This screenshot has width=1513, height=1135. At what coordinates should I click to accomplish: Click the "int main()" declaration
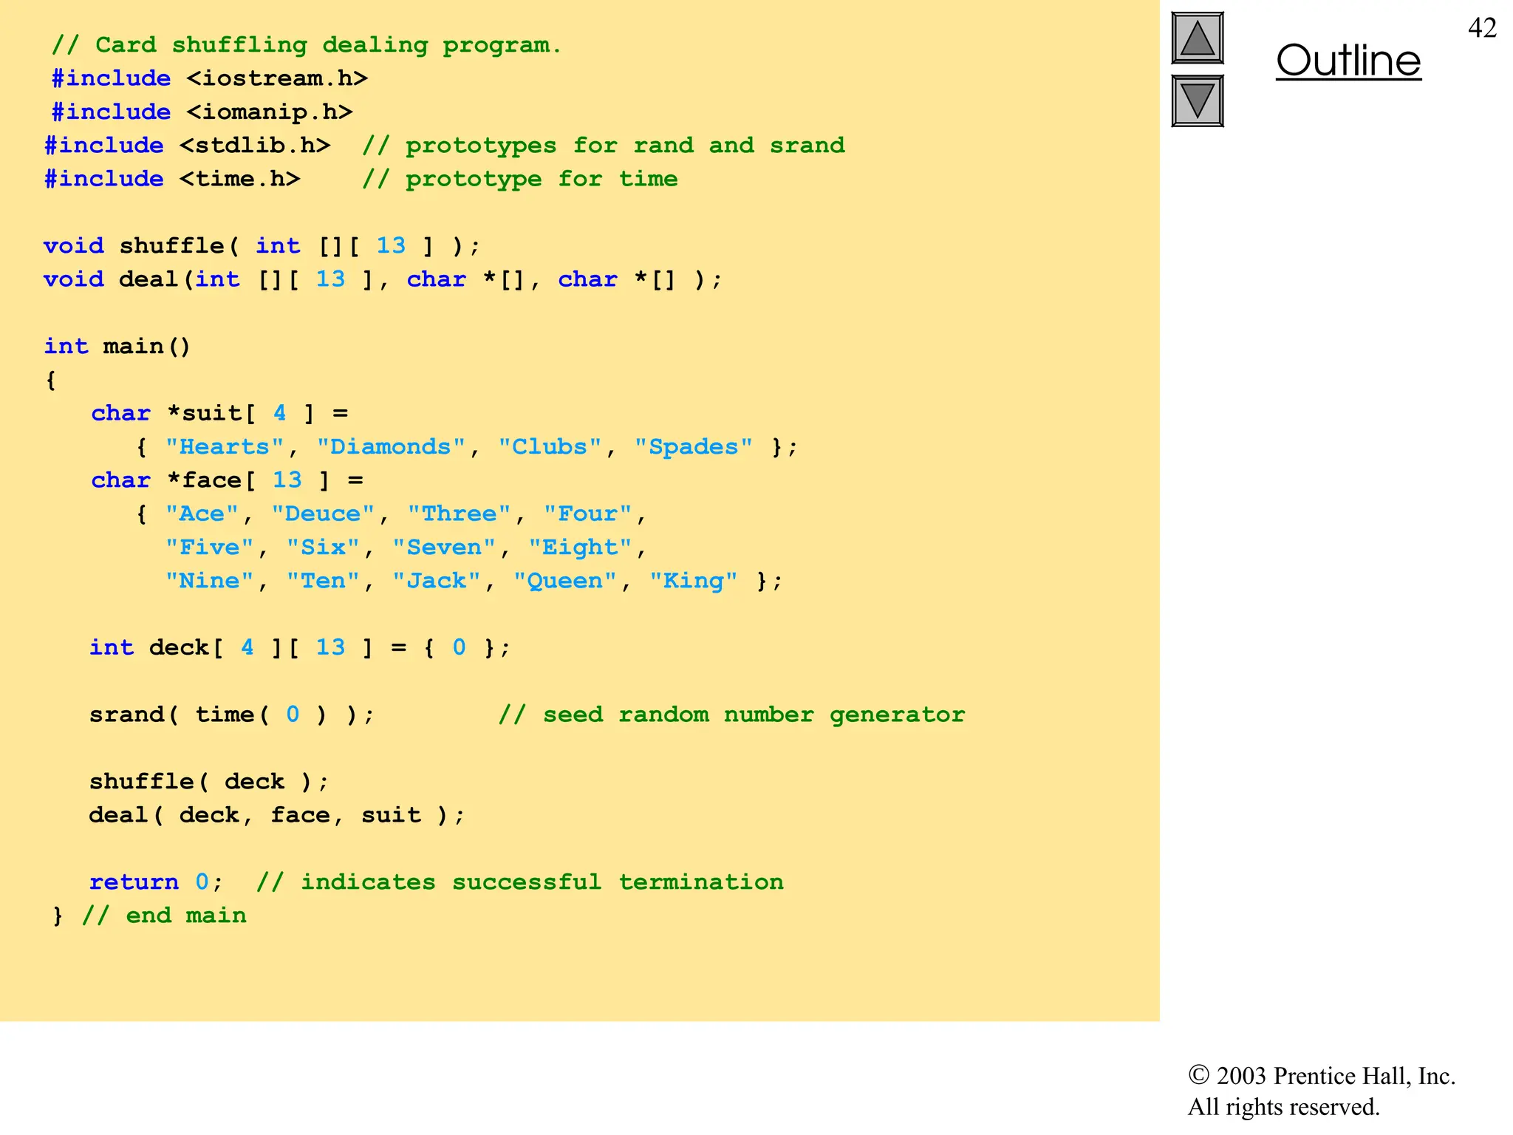click(x=117, y=347)
